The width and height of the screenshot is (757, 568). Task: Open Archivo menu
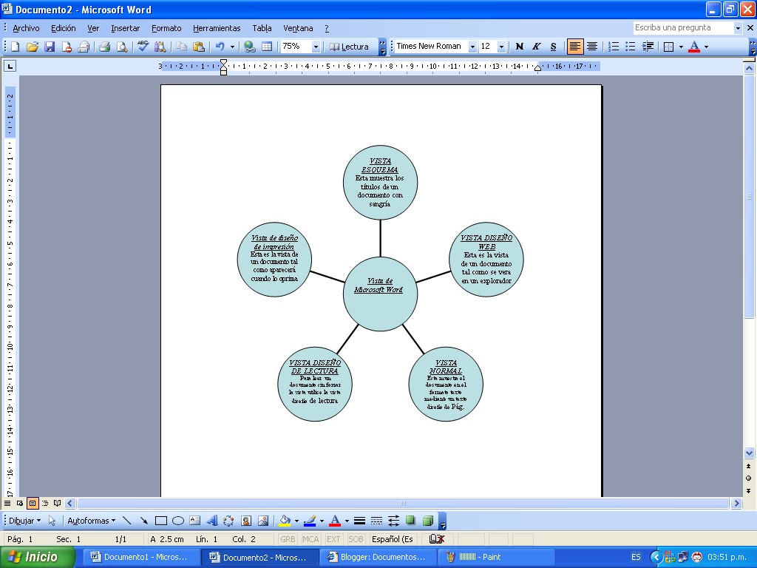click(x=26, y=29)
